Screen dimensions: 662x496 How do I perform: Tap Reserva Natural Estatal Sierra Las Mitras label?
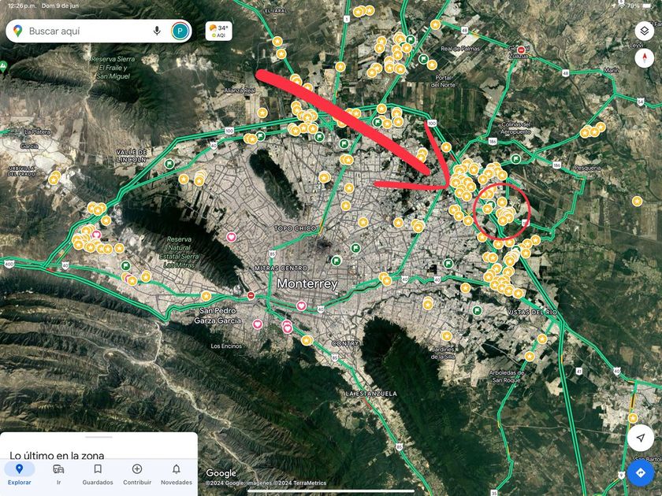click(x=179, y=252)
